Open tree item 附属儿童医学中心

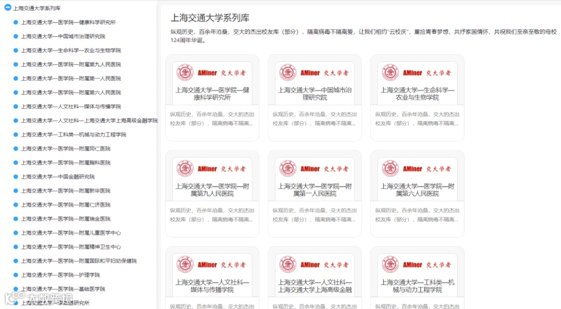tap(71, 233)
